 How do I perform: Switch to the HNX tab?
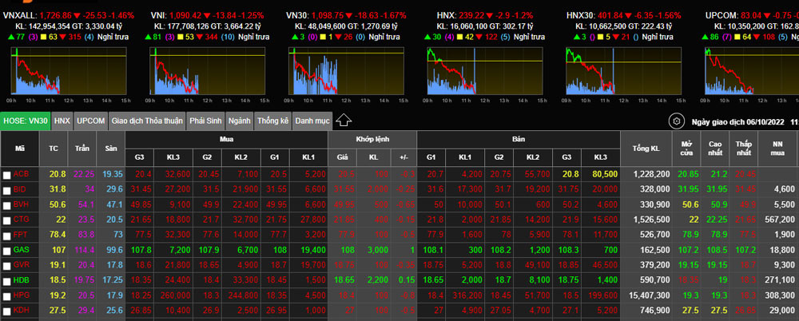[62, 121]
